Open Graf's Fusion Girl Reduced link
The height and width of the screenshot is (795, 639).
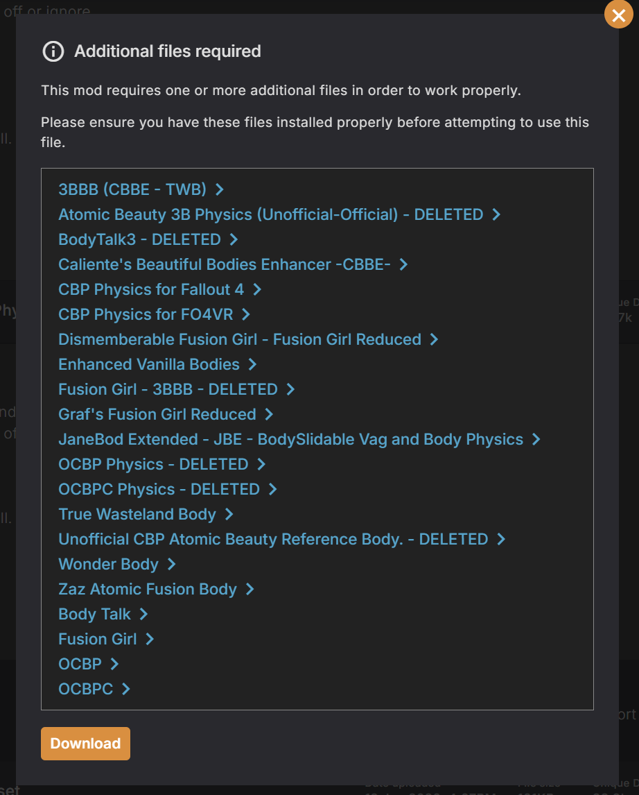(x=157, y=414)
